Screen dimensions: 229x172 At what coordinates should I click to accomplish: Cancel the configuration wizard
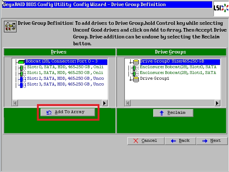click(146, 141)
